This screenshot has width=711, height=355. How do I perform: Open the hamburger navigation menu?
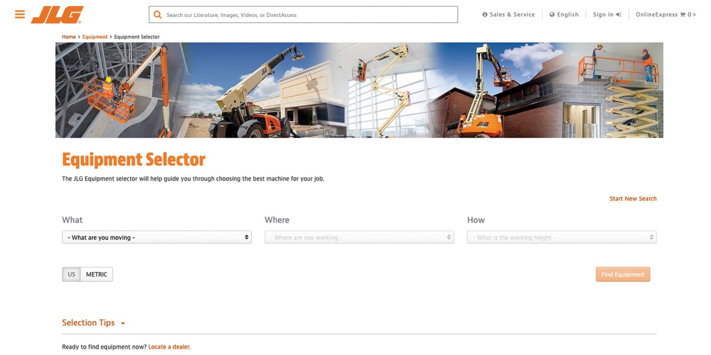[x=20, y=14]
